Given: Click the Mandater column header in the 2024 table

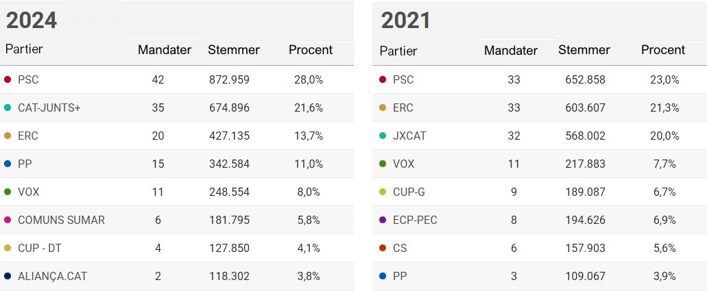Looking at the screenshot, I should 165,50.
